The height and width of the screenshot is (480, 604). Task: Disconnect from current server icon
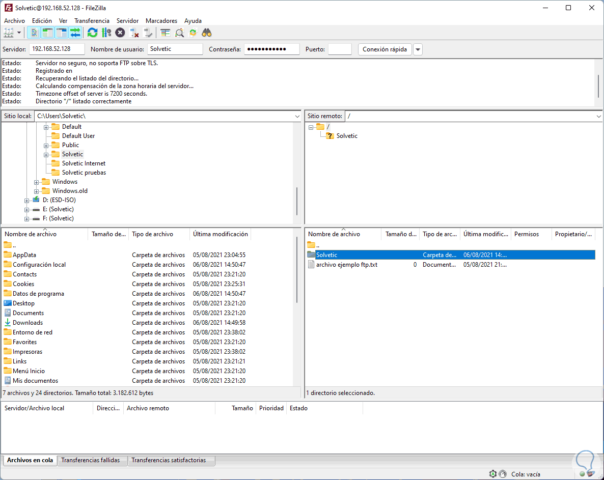(134, 33)
